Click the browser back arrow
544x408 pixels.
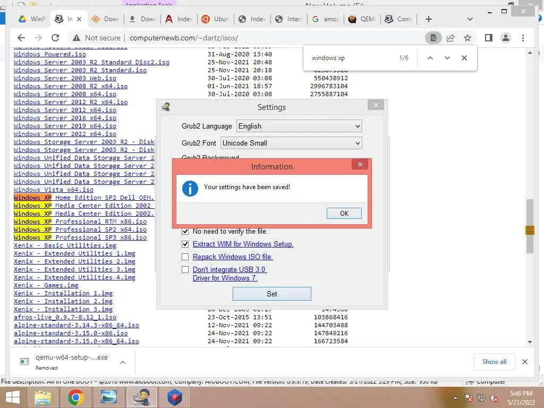tap(21, 38)
